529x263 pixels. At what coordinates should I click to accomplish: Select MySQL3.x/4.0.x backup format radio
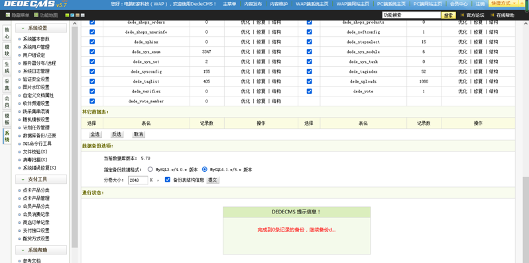coord(150,170)
